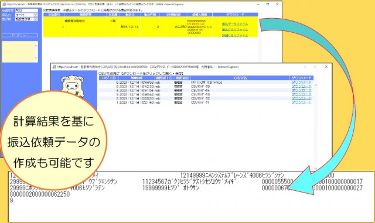Image resolution: width=375 pixels, height=223 pixels.
Task: Download the CSV for log ID 5
Action: coord(302,86)
